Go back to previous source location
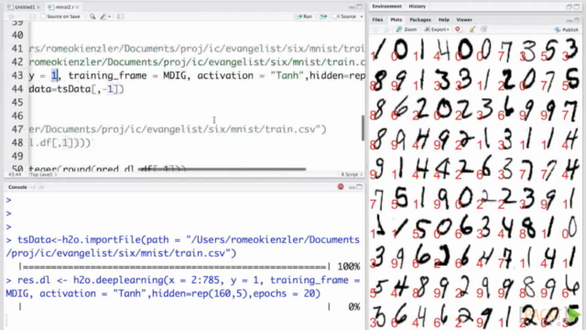The image size is (586, 330). coord(11,16)
